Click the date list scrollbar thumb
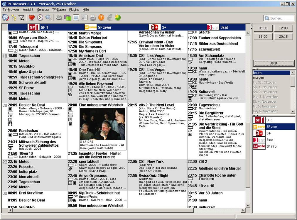 point(293,81)
